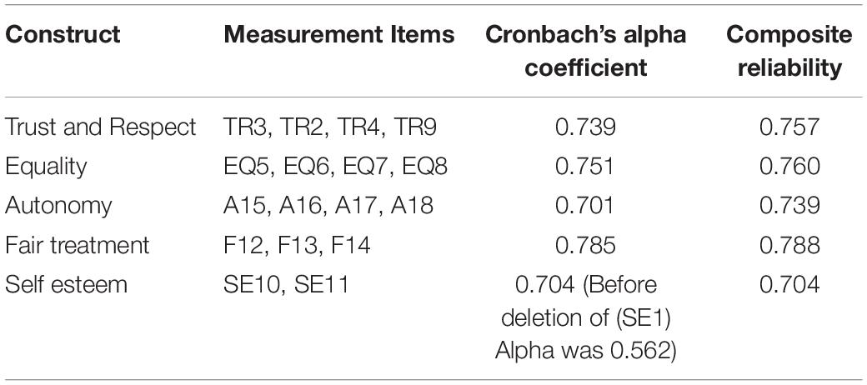
Task: Select the Equality construct cell
Action: pyautogui.click(x=46, y=167)
